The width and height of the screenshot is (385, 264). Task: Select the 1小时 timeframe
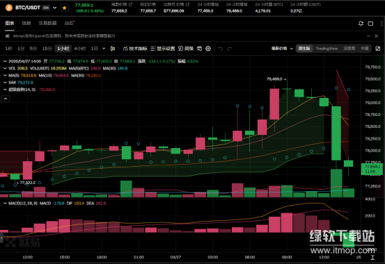pyautogui.click(x=63, y=49)
